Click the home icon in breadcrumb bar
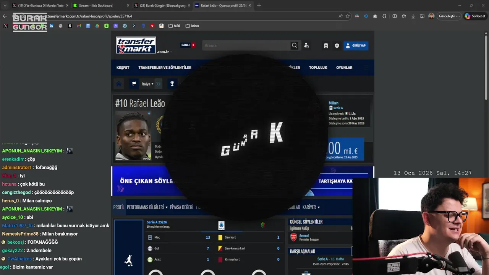Viewport: 489px width, 275px height. pos(119,84)
